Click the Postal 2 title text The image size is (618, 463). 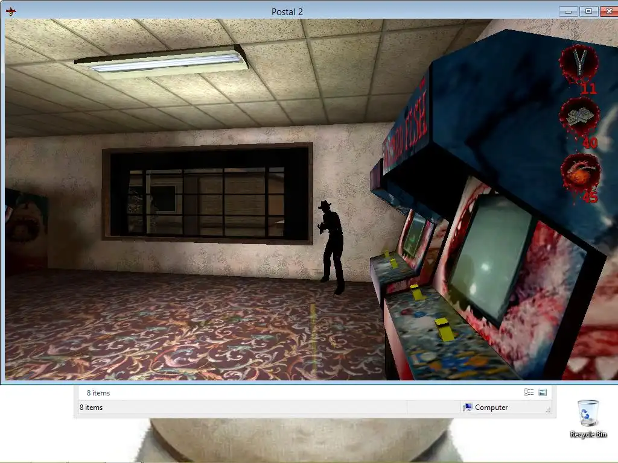(287, 12)
